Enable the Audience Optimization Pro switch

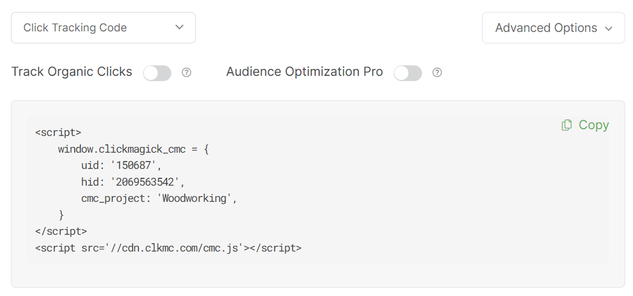coord(408,73)
